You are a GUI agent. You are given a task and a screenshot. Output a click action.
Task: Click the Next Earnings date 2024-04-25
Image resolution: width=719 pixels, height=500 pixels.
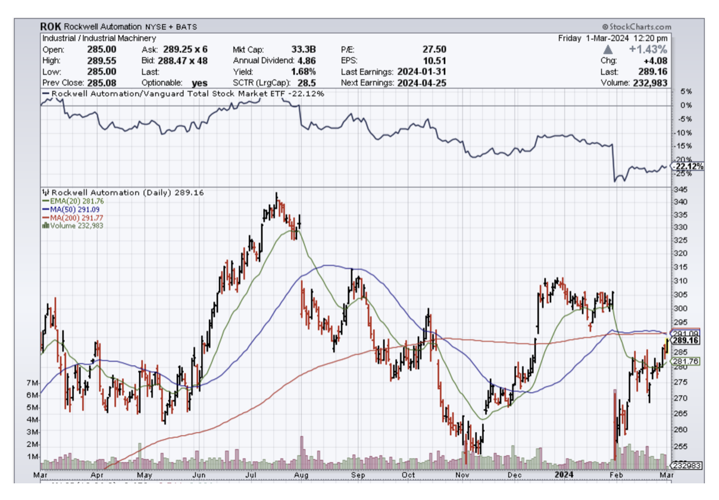(x=423, y=83)
